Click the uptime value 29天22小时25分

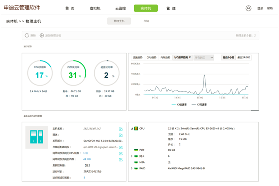click(x=92, y=171)
